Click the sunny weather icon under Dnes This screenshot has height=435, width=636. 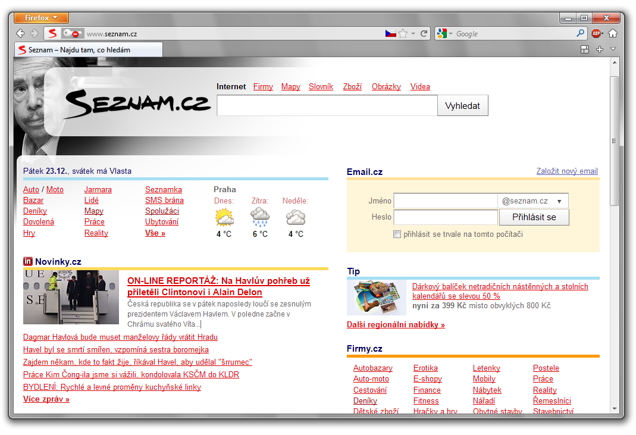pos(224,217)
